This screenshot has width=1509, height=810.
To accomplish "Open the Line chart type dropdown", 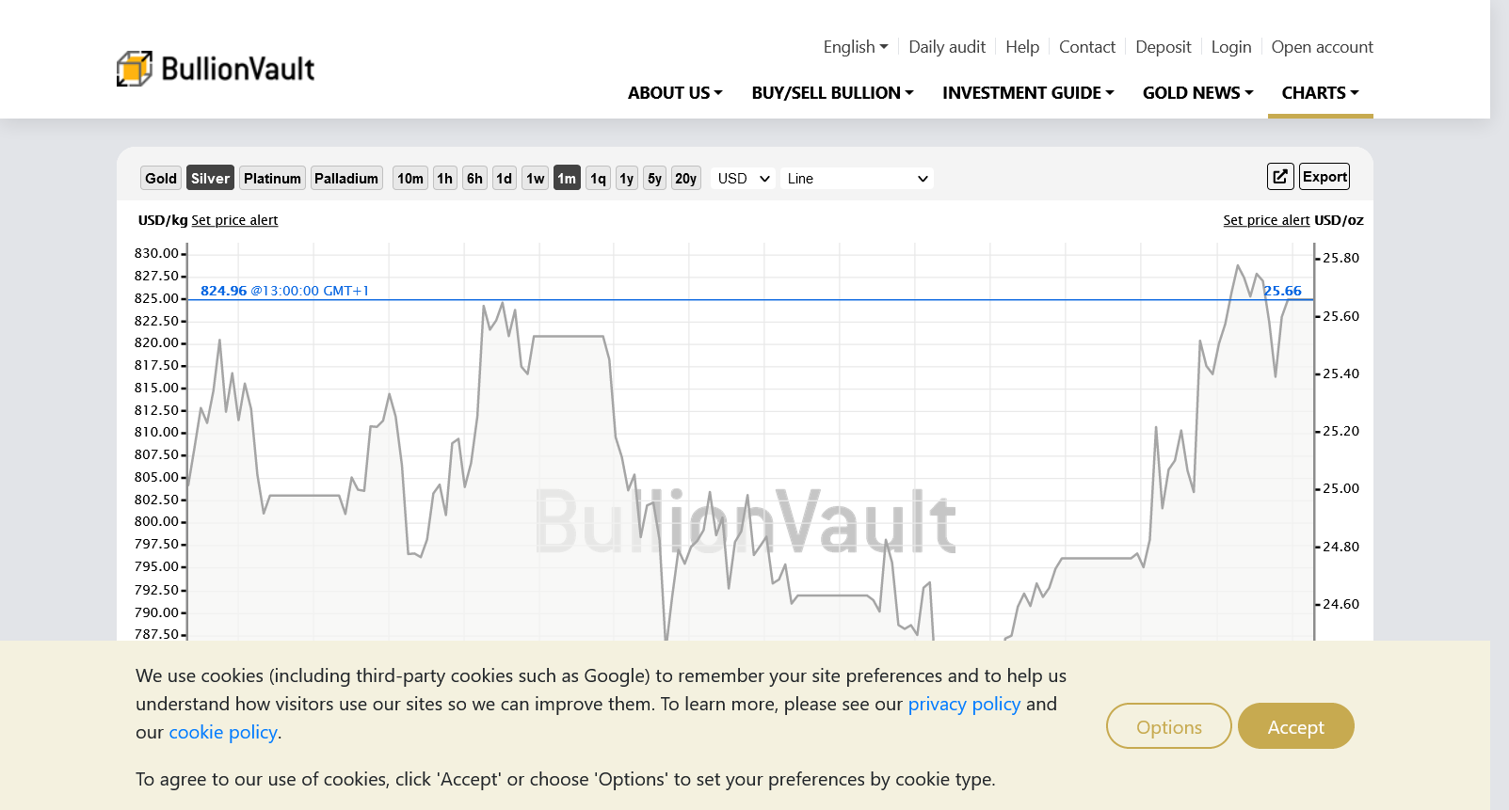I will 857,179.
